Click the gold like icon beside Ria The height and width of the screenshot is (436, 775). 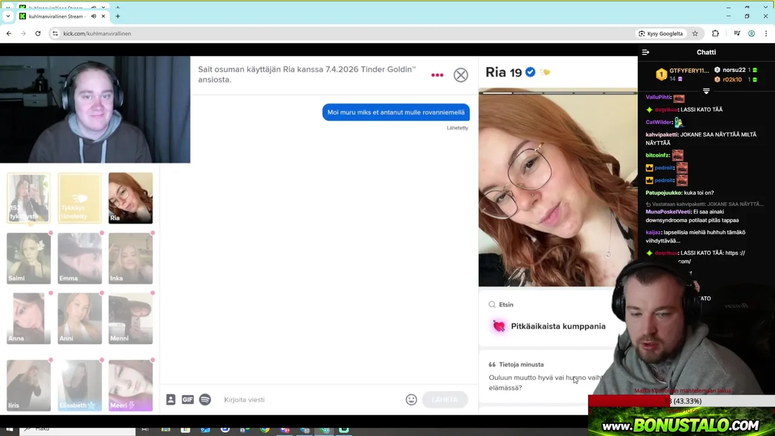click(x=545, y=72)
